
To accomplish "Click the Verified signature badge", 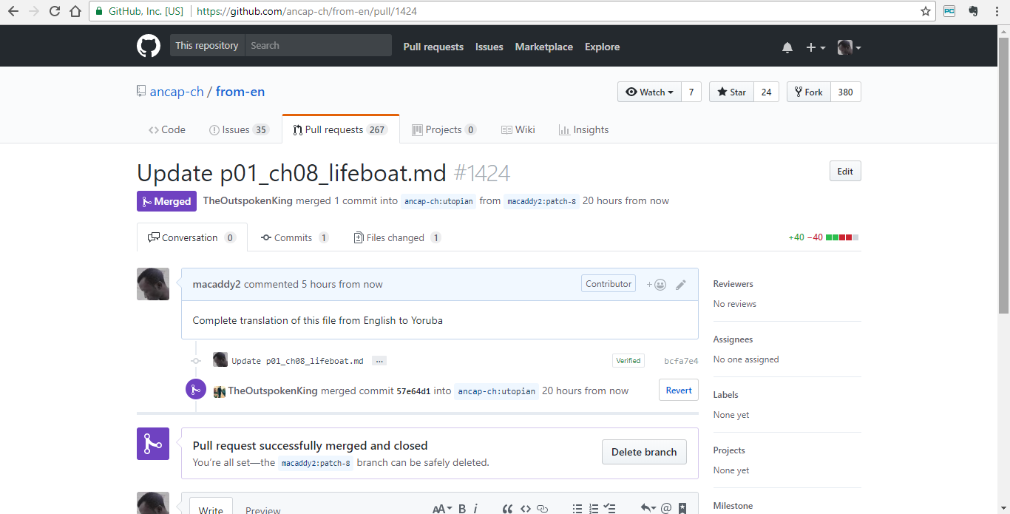I will click(628, 360).
